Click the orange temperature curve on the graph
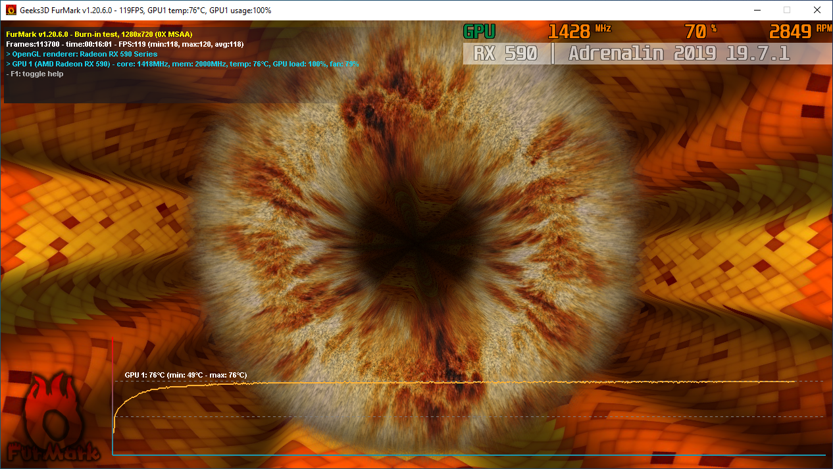This screenshot has height=469, width=833. point(454,382)
